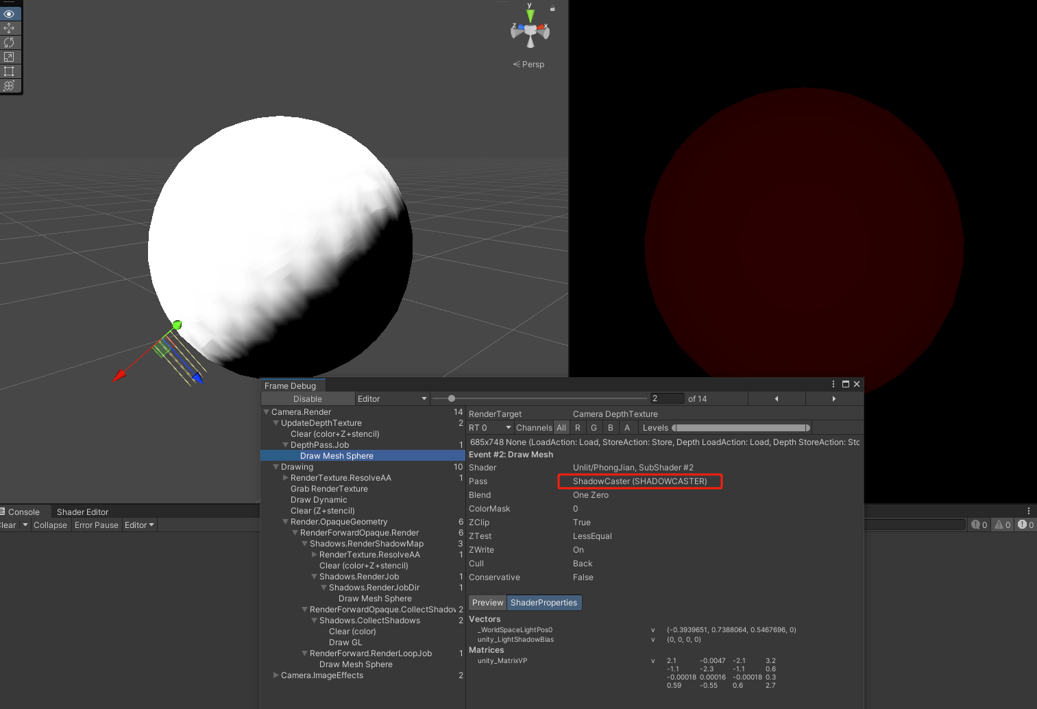Image resolution: width=1037 pixels, height=709 pixels.
Task: Adjust the frame event slider
Action: (x=540, y=398)
